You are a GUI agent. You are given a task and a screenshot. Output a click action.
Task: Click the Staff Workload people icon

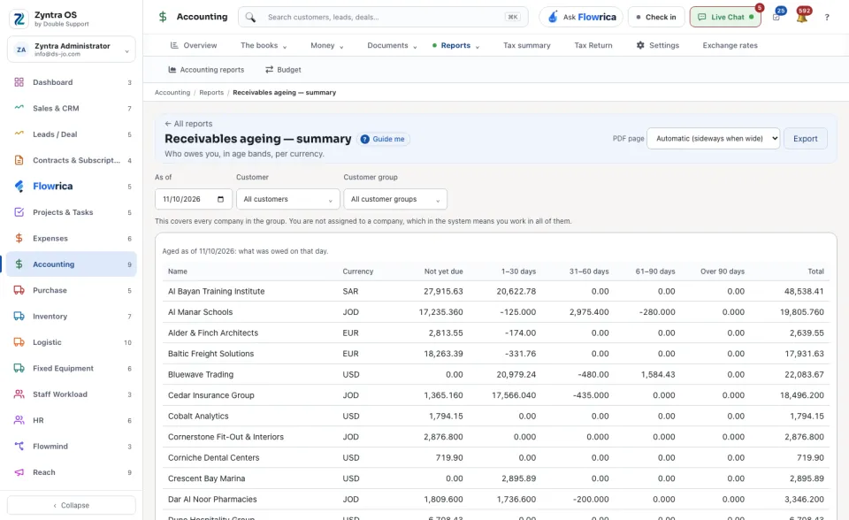pyautogui.click(x=19, y=394)
